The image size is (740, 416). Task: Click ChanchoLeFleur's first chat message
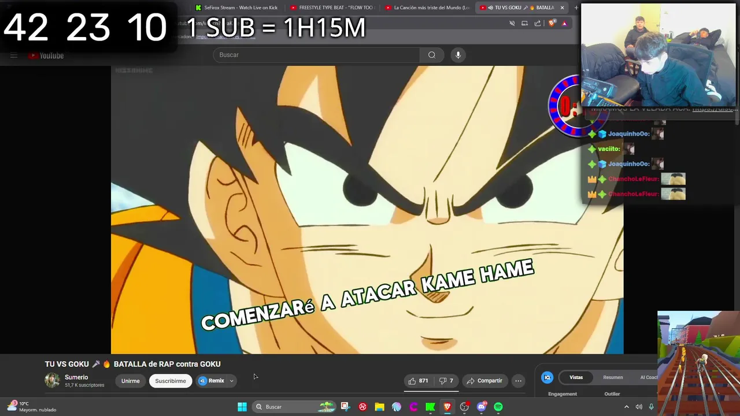pyautogui.click(x=637, y=179)
